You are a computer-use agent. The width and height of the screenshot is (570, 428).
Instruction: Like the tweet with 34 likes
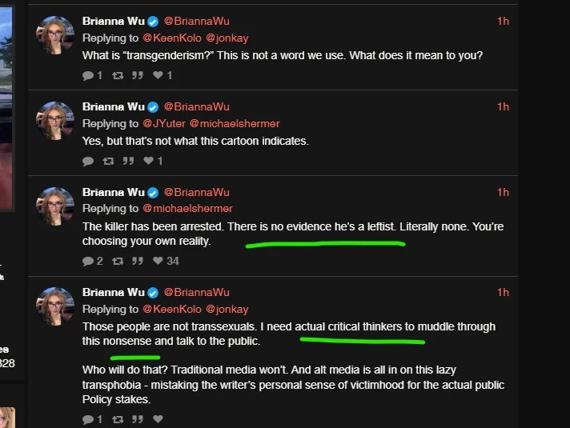158,261
